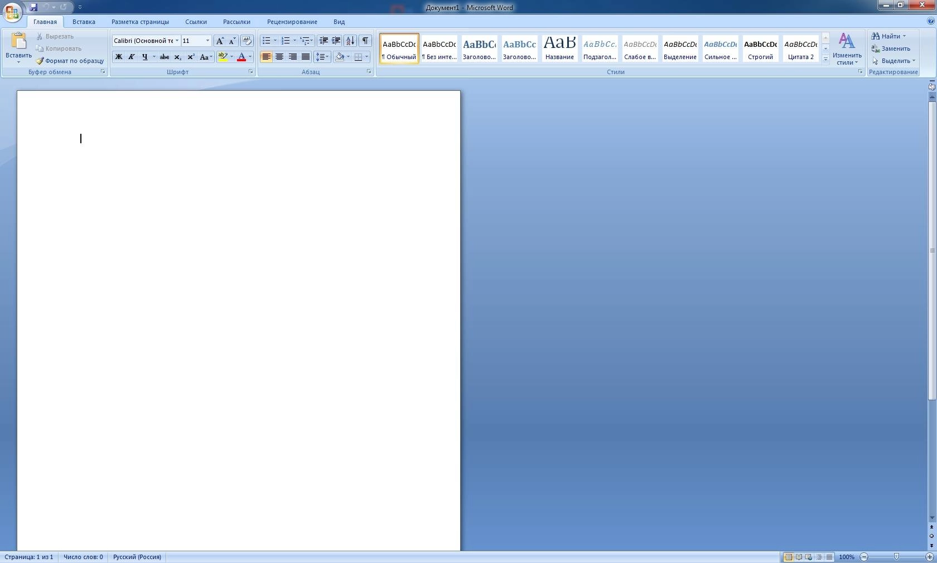Center align text
The height and width of the screenshot is (563, 937).
click(x=279, y=57)
